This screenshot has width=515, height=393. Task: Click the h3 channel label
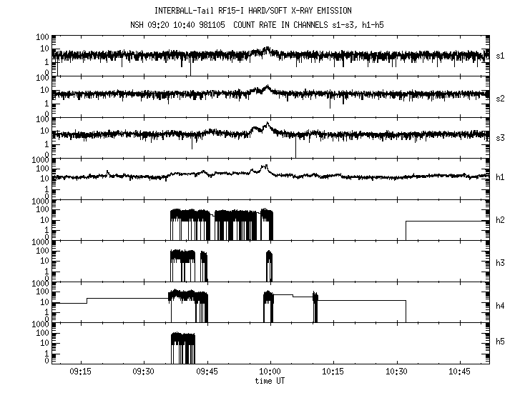tap(501, 262)
